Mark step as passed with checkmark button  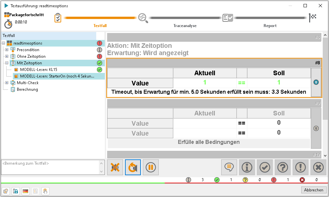click(265, 167)
